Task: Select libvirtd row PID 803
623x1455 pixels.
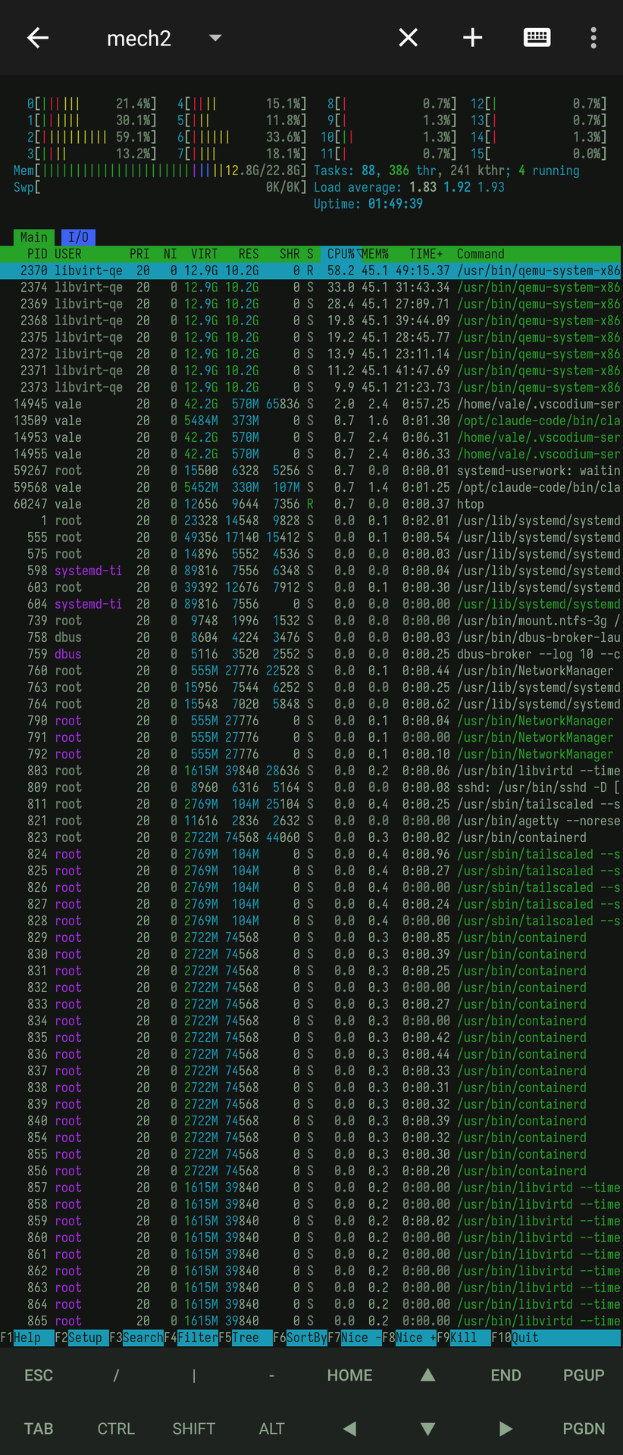Action: (311, 771)
